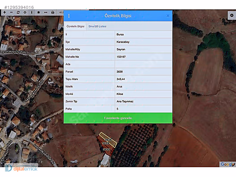Zoom out with the minus toolbar icon
Image resolution: width=236 pixels, height=177 pixels.
[12, 13]
